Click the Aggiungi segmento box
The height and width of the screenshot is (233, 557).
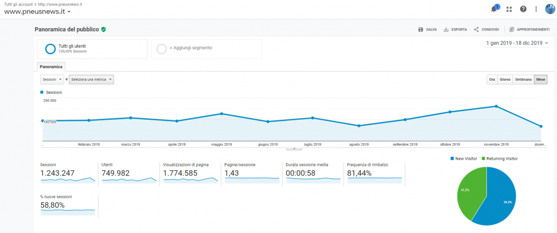(x=206, y=48)
